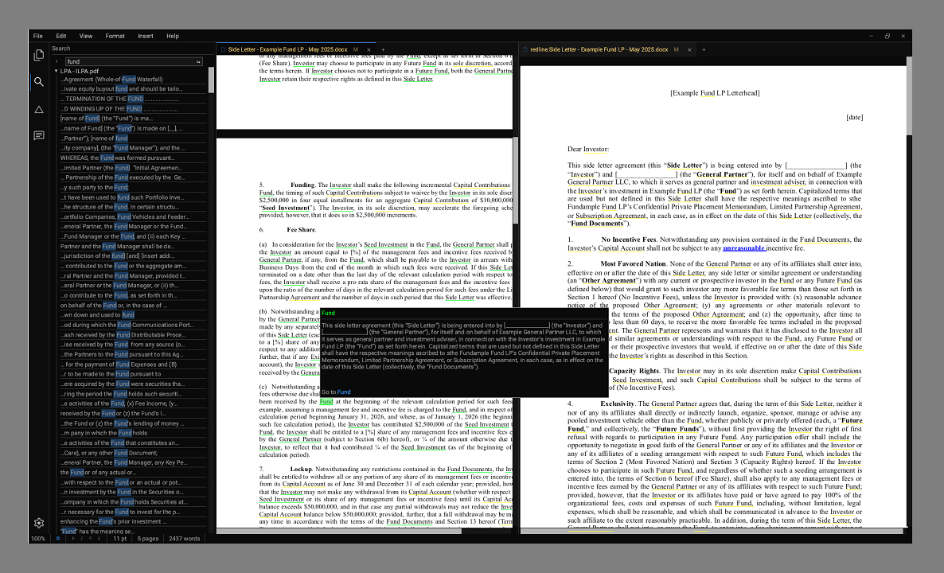Close the redline.Side Letter document tab

688,49
